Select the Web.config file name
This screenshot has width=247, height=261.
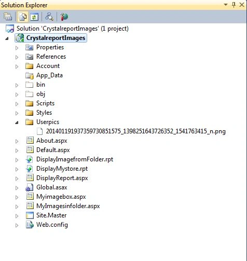click(x=52, y=225)
